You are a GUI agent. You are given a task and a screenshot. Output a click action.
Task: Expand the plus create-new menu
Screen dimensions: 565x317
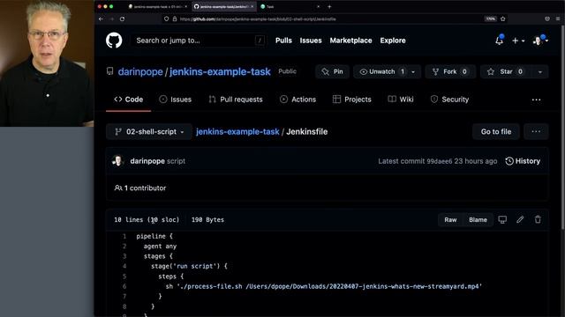(x=518, y=41)
